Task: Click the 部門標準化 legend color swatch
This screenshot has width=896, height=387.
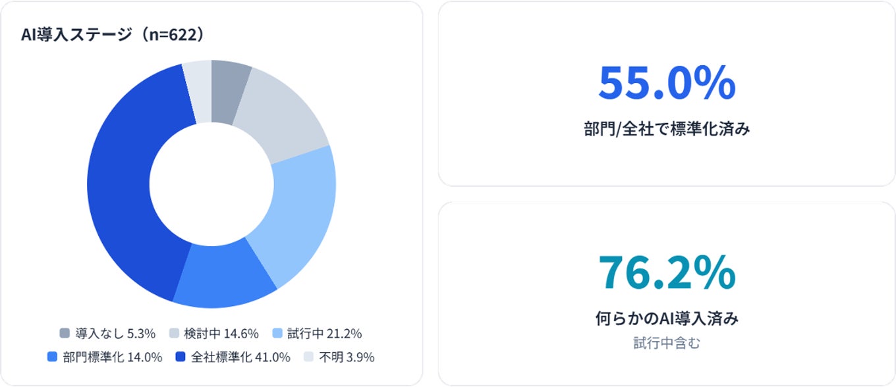Action: (x=53, y=357)
